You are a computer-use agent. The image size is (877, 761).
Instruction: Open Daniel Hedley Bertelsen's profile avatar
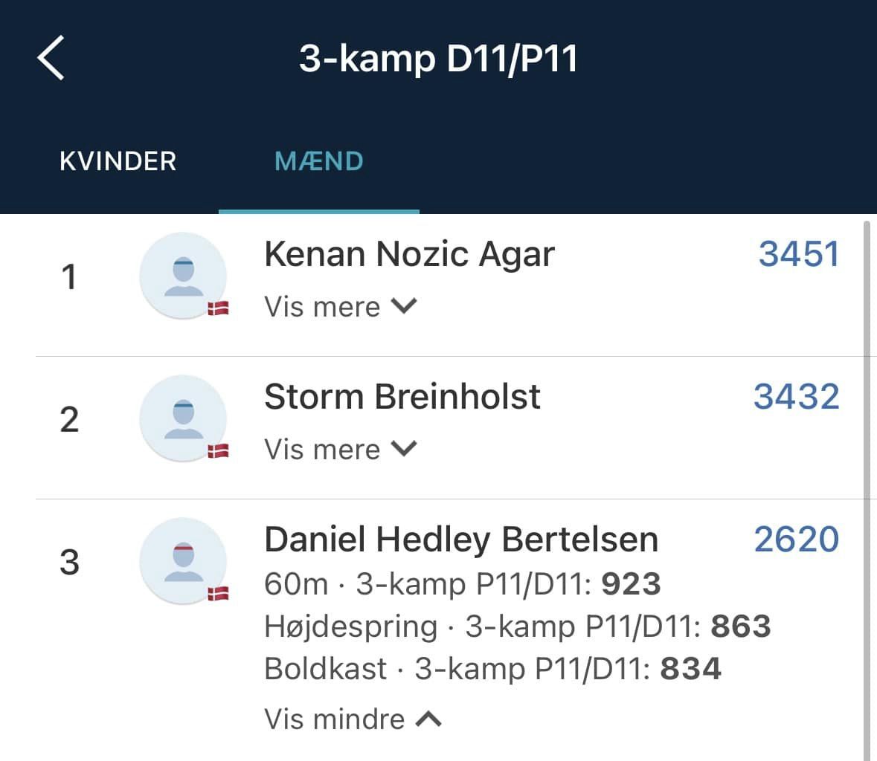coord(183,560)
